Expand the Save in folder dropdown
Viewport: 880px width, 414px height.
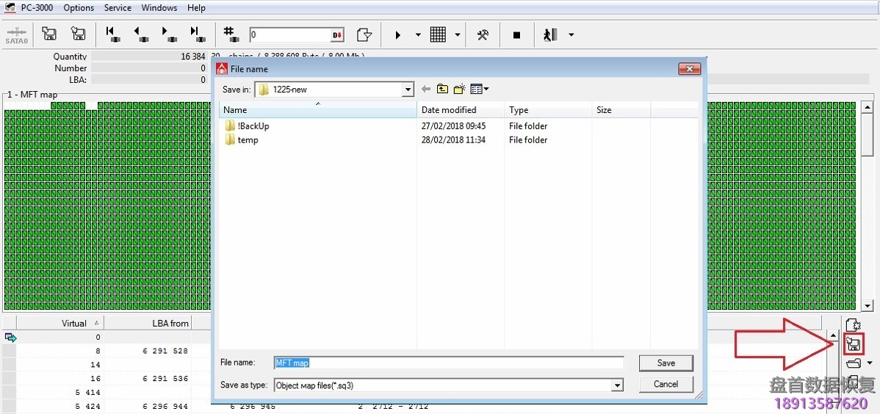coord(408,90)
